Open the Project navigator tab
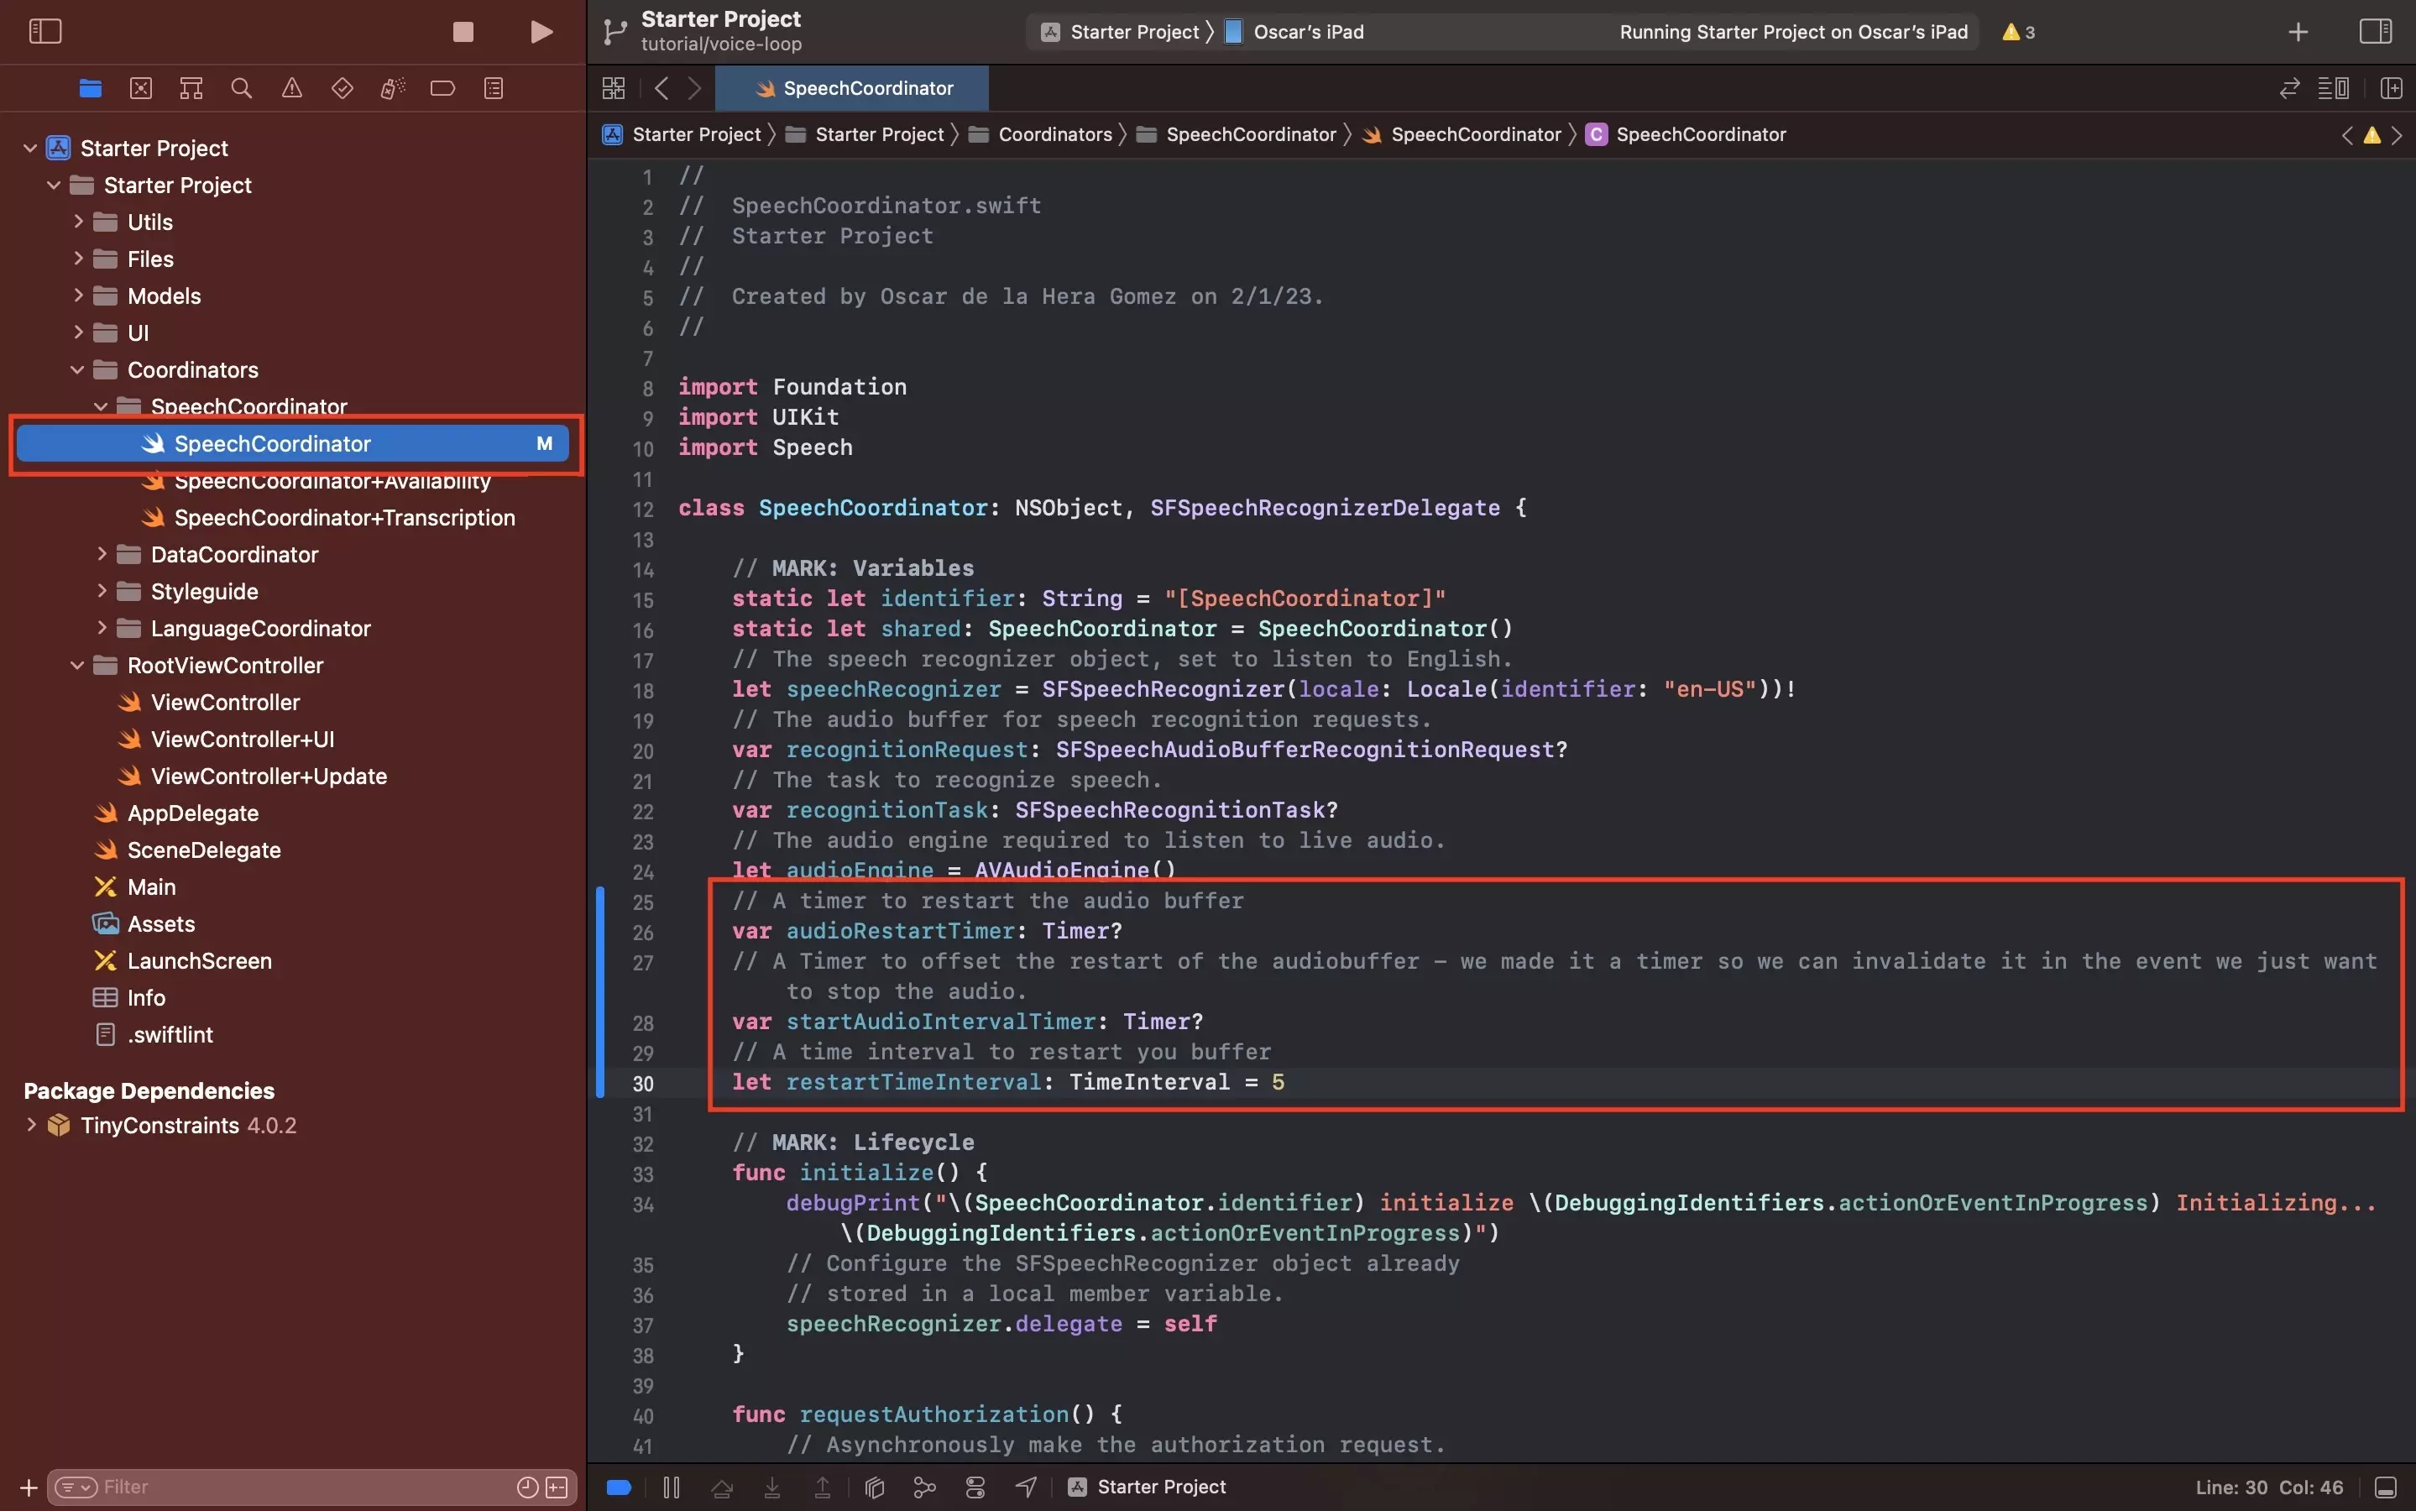Image resolution: width=2416 pixels, height=1511 pixels. click(90, 88)
